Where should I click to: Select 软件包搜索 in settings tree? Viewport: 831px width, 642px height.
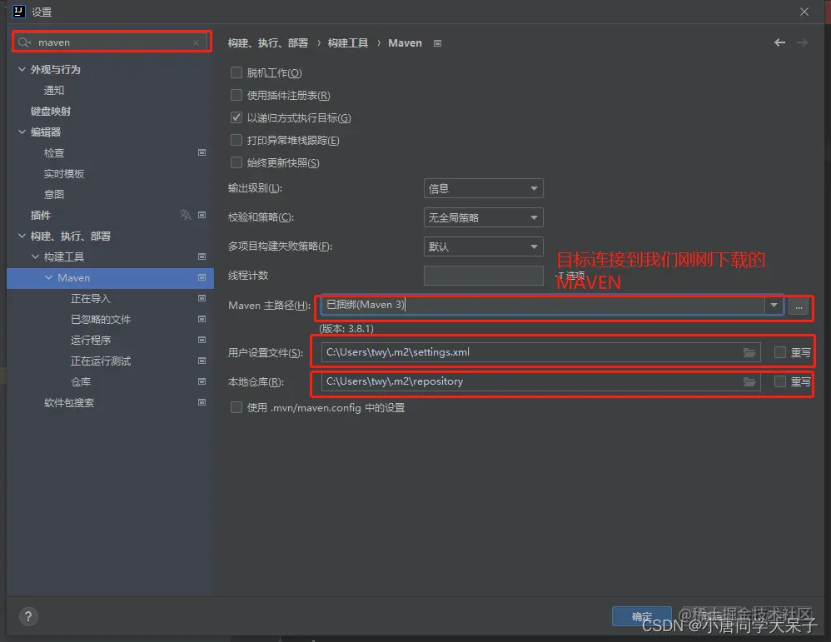pos(69,402)
